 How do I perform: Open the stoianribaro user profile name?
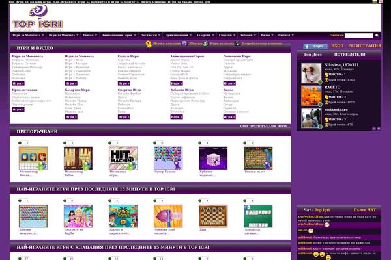tap(336, 109)
